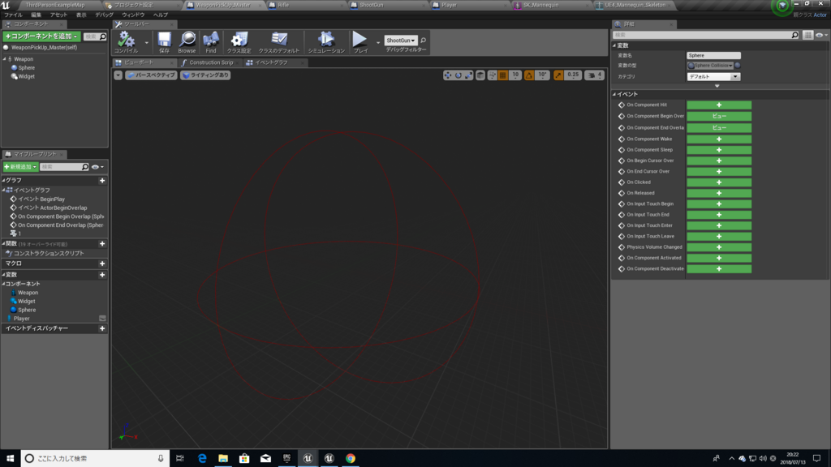Image resolution: width=831 pixels, height=467 pixels.
Task: Open the viewport options arrow menu
Action: point(118,75)
